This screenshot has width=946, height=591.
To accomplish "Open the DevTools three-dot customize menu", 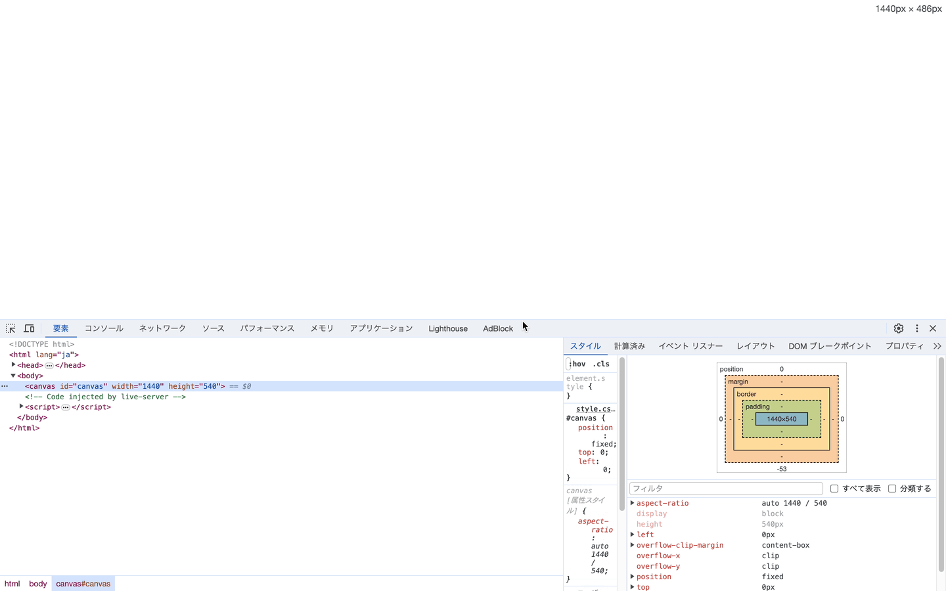I will [x=917, y=328].
